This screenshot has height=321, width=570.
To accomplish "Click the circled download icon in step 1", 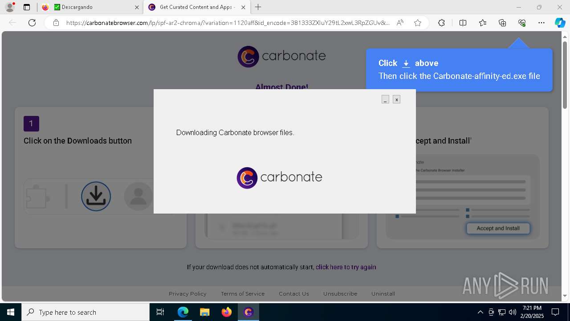I will point(96,196).
